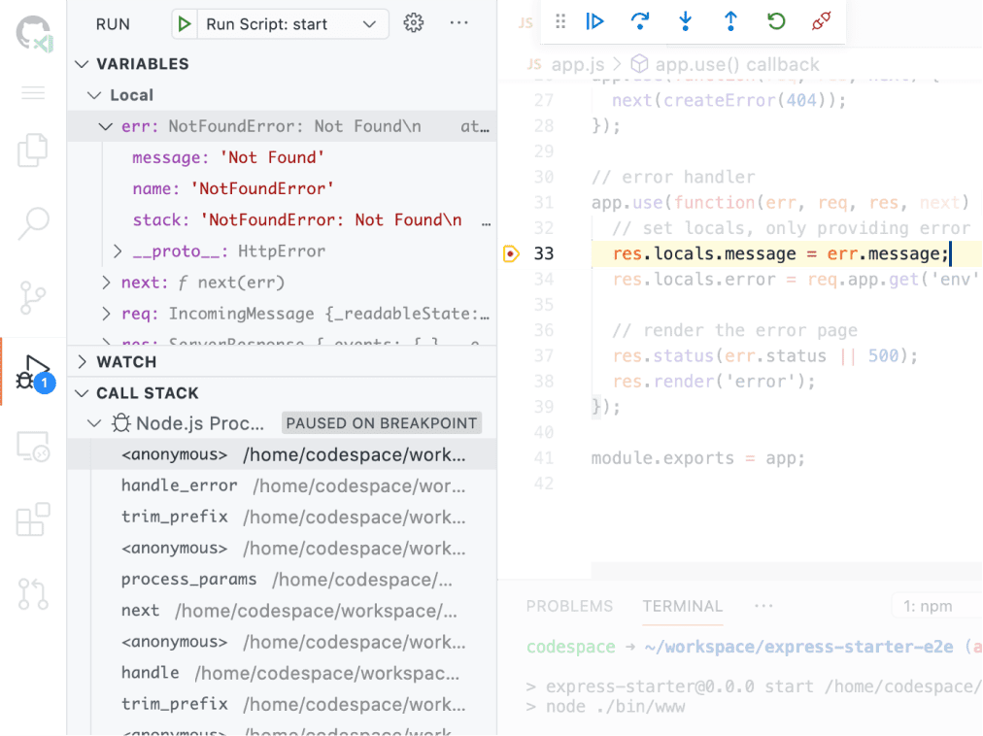This screenshot has width=983, height=736.
Task: Collapse the Node.js Process thread
Action: (x=94, y=423)
